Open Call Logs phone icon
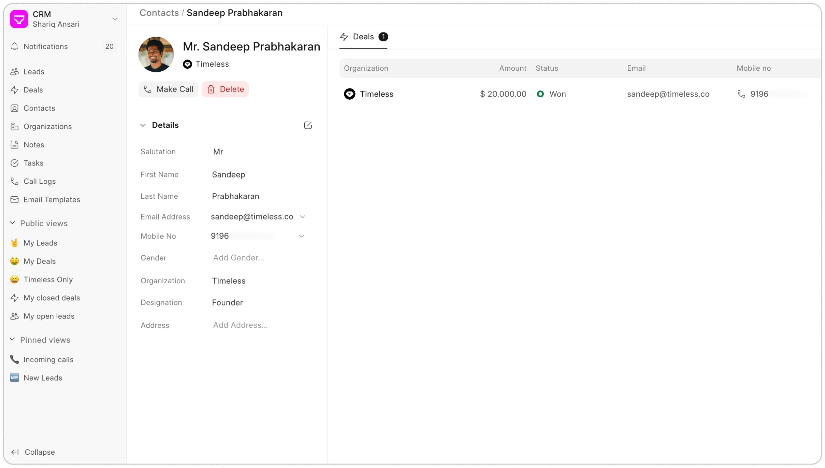This screenshot has height=468, width=825. pos(14,181)
